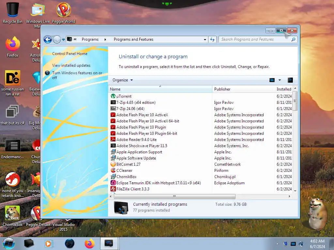Sort by the Publisher column header

243,89
